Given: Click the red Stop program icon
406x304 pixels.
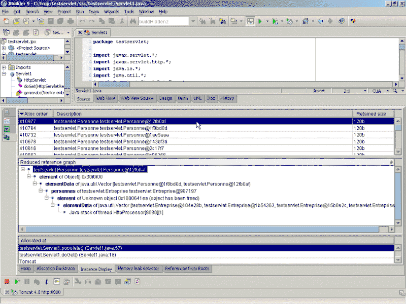Looking at the screenshot, I should click(x=7, y=281).
